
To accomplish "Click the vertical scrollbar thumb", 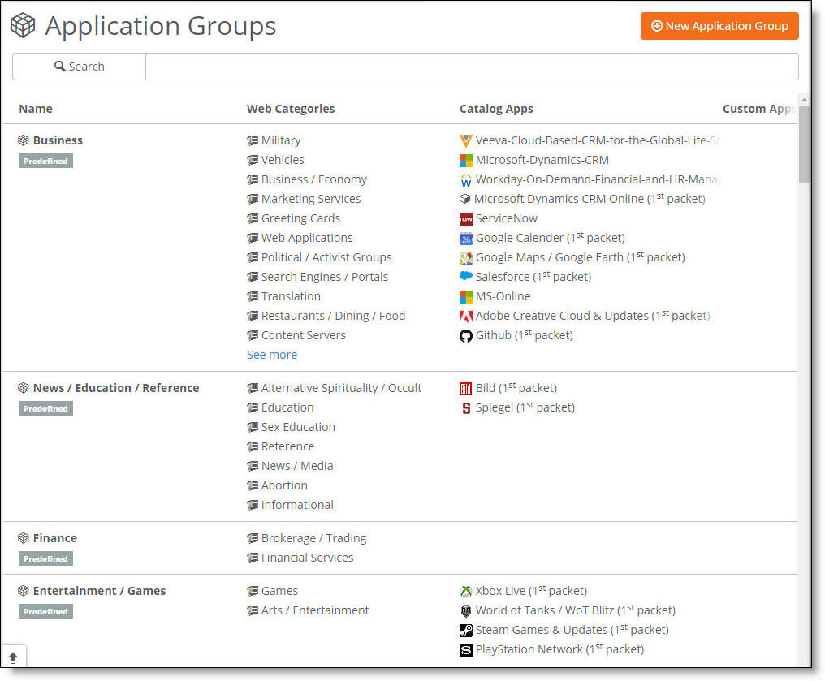I will (804, 144).
